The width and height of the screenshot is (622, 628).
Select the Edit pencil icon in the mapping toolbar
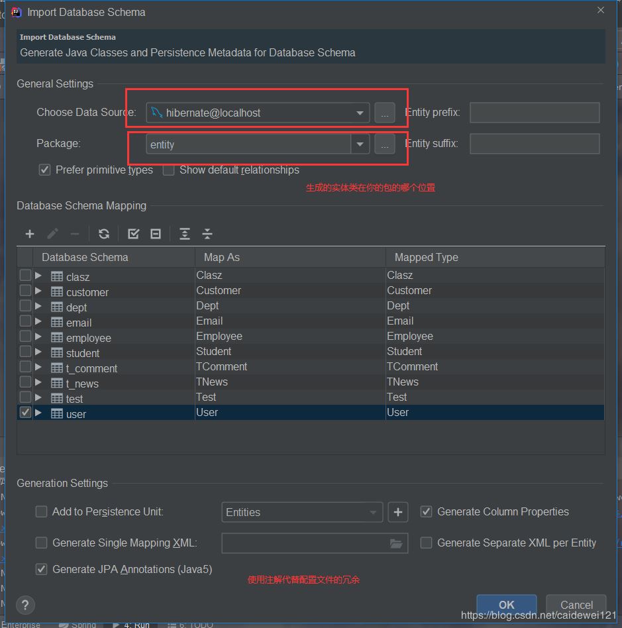[x=52, y=233]
